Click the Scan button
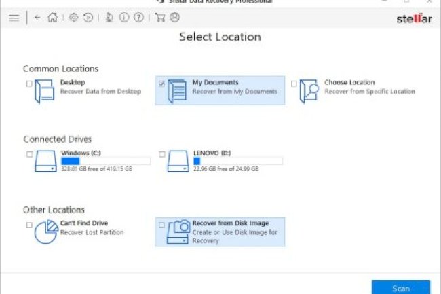The image size is (441, 294). click(400, 287)
